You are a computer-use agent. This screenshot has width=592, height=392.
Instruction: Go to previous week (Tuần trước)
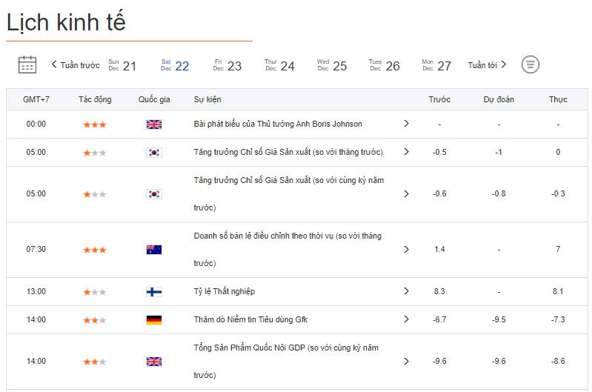coord(75,65)
